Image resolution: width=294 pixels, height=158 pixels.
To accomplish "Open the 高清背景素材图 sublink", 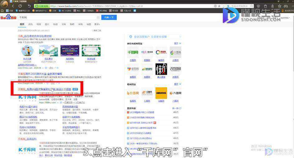I will [70, 107].
